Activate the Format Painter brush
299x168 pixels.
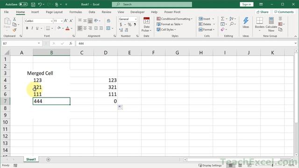(x=14, y=30)
